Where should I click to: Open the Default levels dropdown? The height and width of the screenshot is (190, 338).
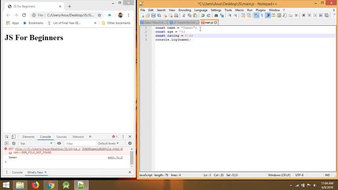pos(108,144)
